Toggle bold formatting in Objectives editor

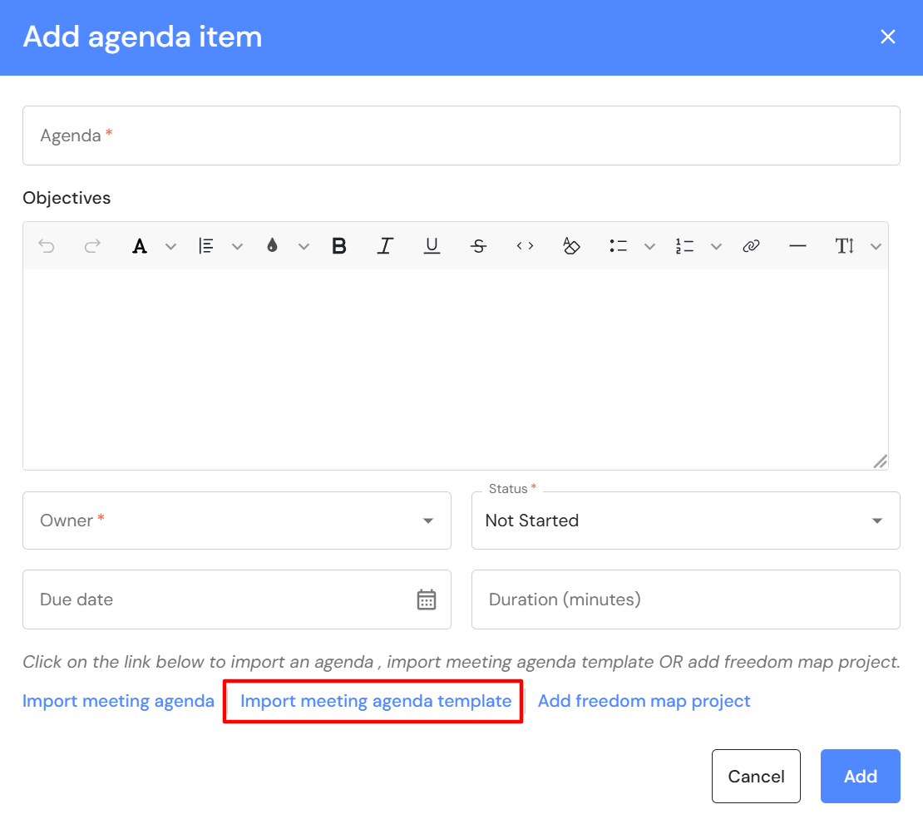click(x=338, y=246)
